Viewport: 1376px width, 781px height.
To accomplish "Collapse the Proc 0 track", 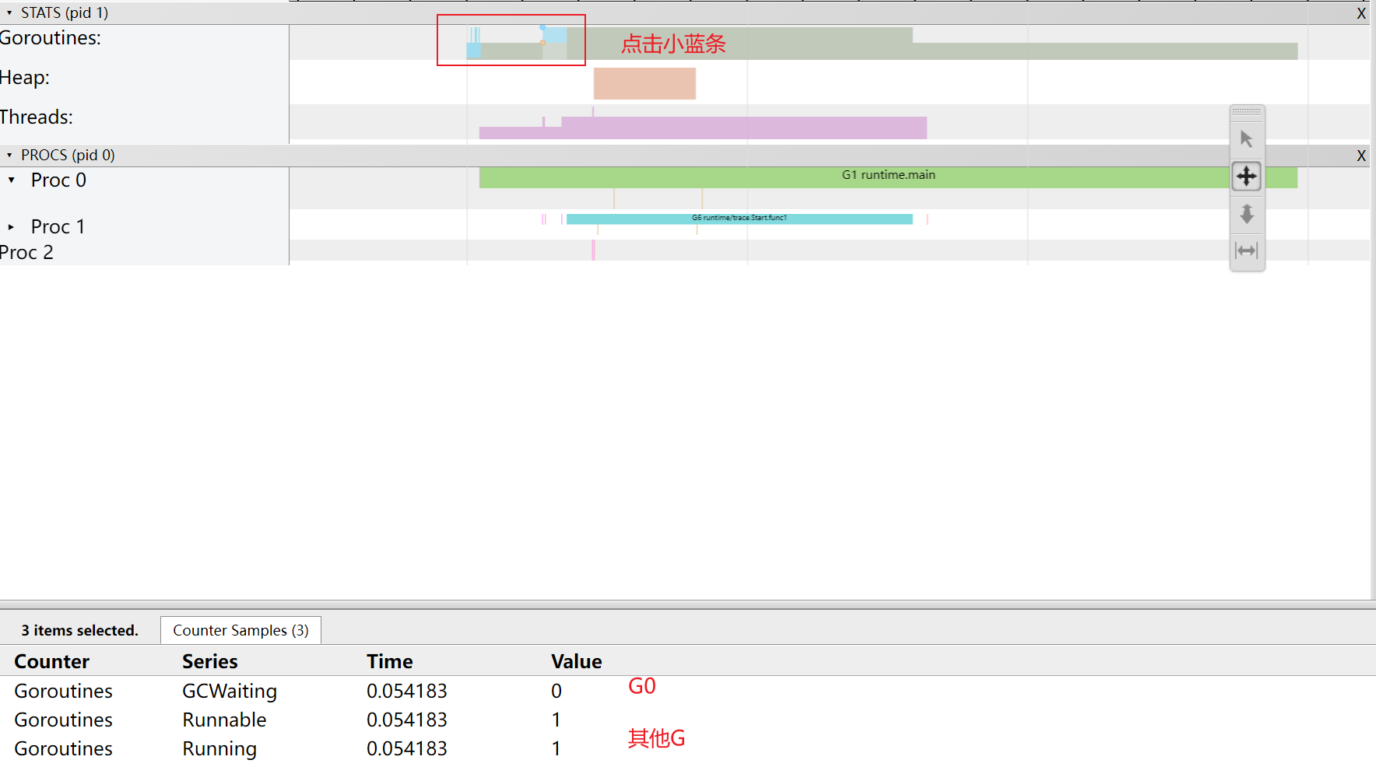I will click(11, 180).
